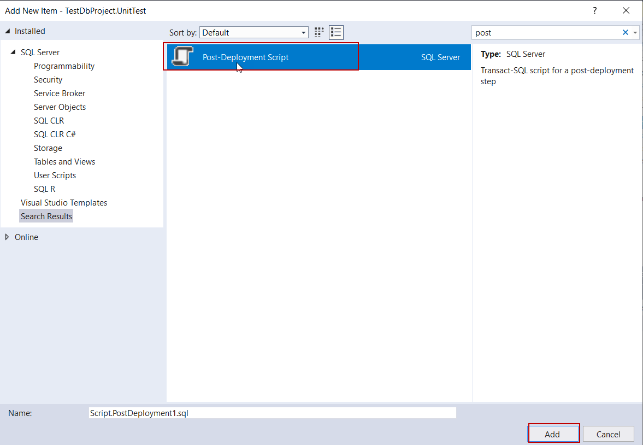Click the Online label
The width and height of the screenshot is (643, 445).
pos(26,237)
